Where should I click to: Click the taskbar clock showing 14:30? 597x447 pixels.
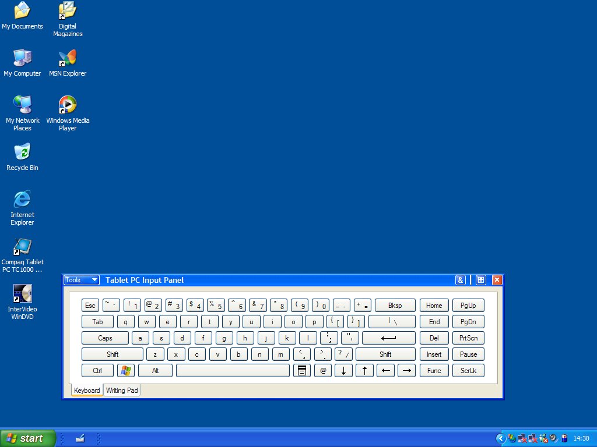pos(581,439)
